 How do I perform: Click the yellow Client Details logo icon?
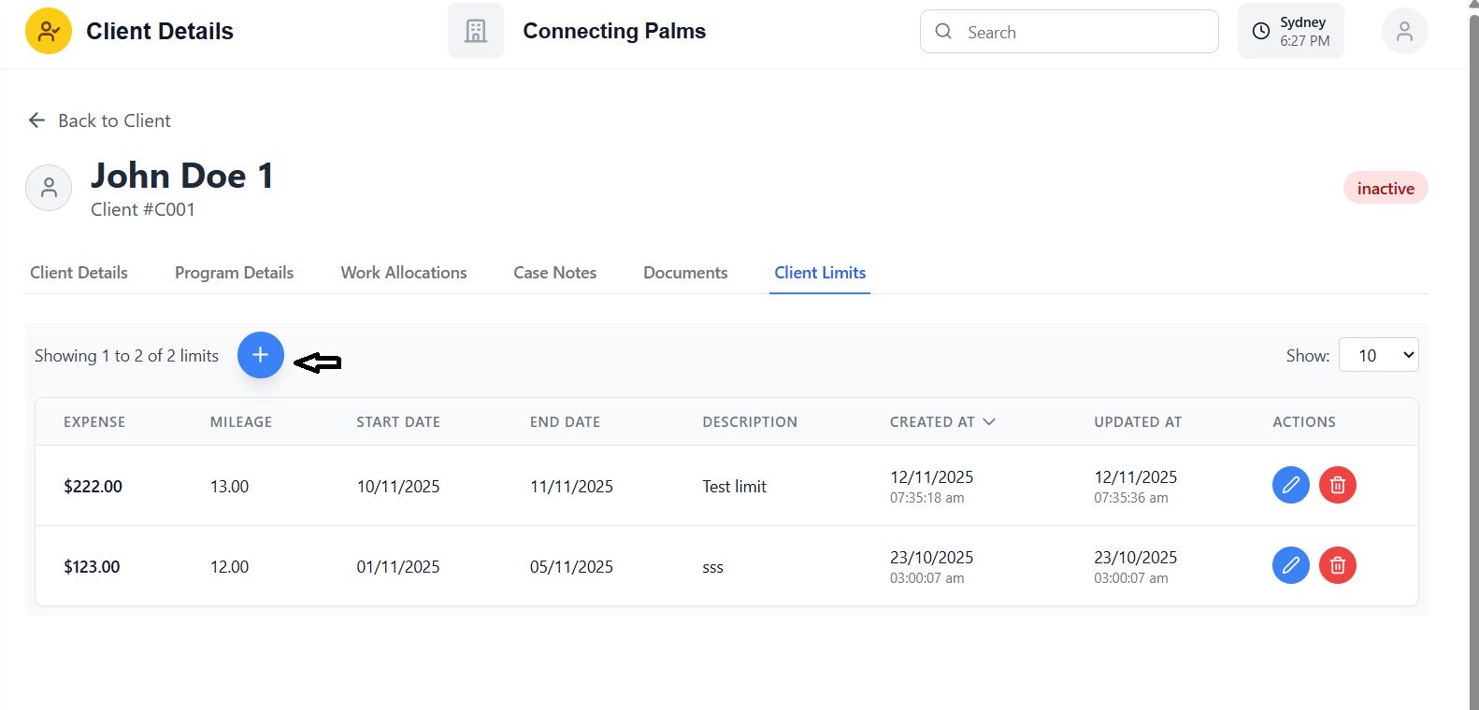point(49,32)
